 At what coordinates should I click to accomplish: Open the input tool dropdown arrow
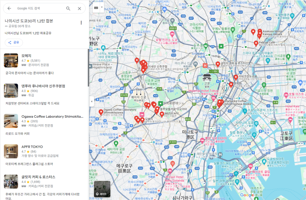click(102, 7)
